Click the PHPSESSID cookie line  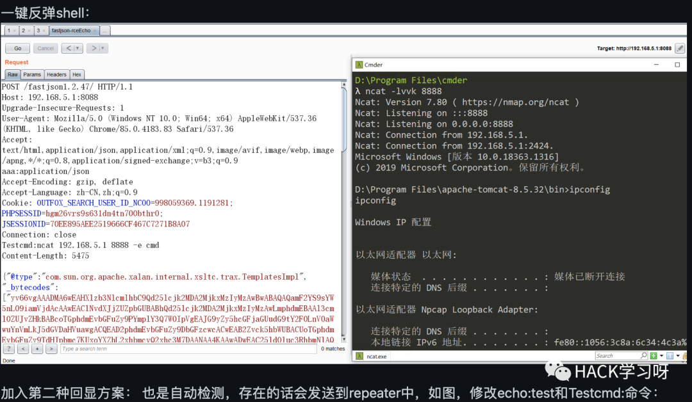pyautogui.click(x=82, y=213)
